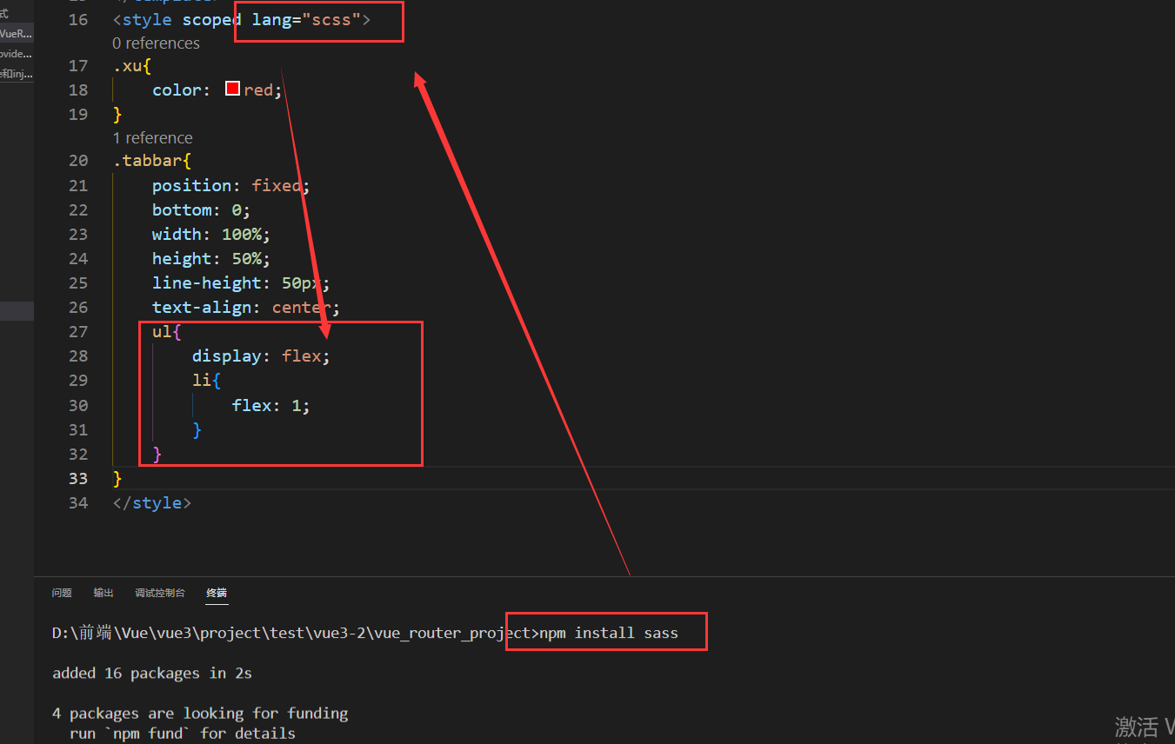The width and height of the screenshot is (1175, 744).
Task: Click the nested 'li{' selector
Action: click(x=207, y=380)
